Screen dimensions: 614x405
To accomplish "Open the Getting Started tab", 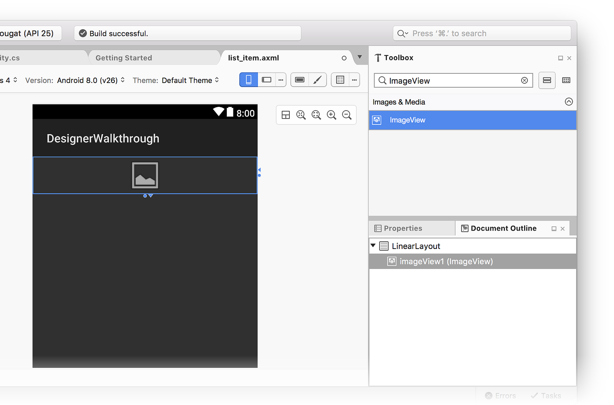I will 154,58.
